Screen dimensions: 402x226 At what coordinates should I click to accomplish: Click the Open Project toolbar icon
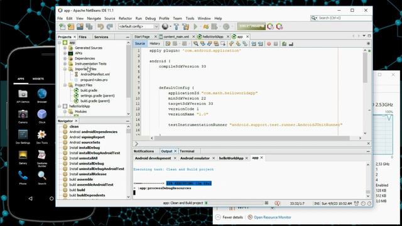point(80,26)
